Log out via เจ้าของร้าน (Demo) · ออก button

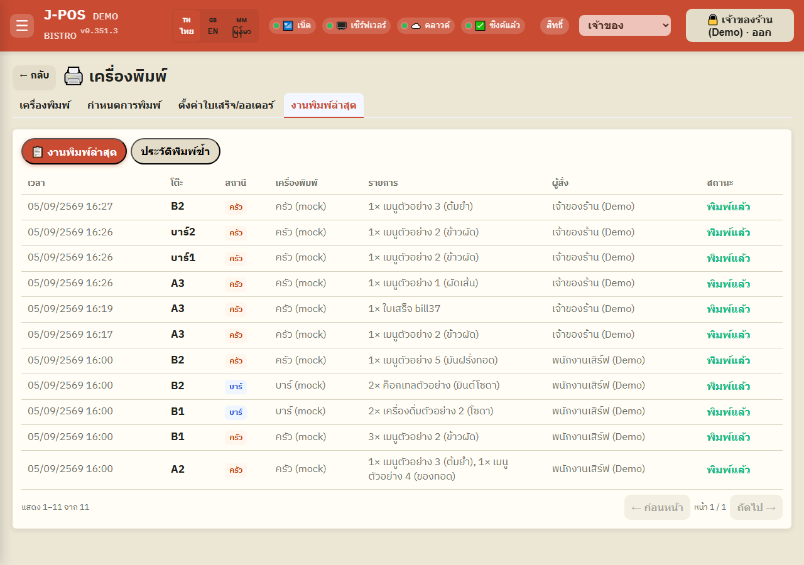[x=740, y=26]
